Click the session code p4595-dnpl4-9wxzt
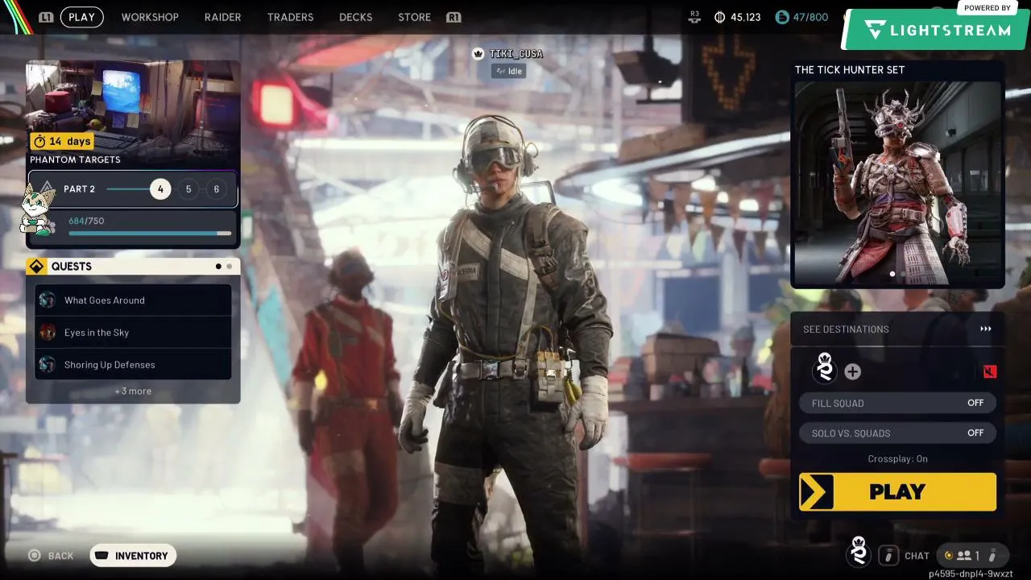This screenshot has height=580, width=1031. (971, 574)
